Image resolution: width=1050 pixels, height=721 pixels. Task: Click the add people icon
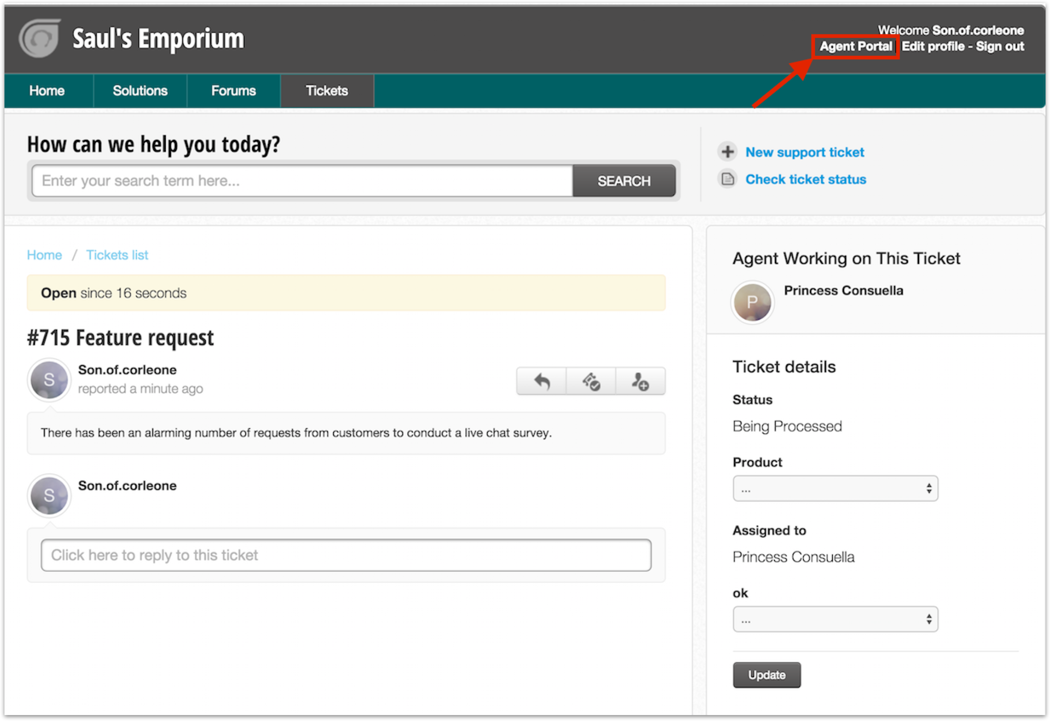[x=640, y=381]
